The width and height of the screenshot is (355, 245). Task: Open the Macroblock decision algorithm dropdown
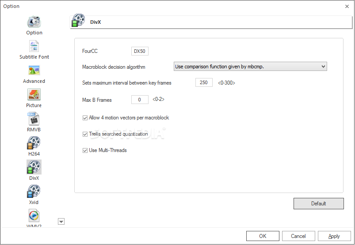(x=250, y=67)
